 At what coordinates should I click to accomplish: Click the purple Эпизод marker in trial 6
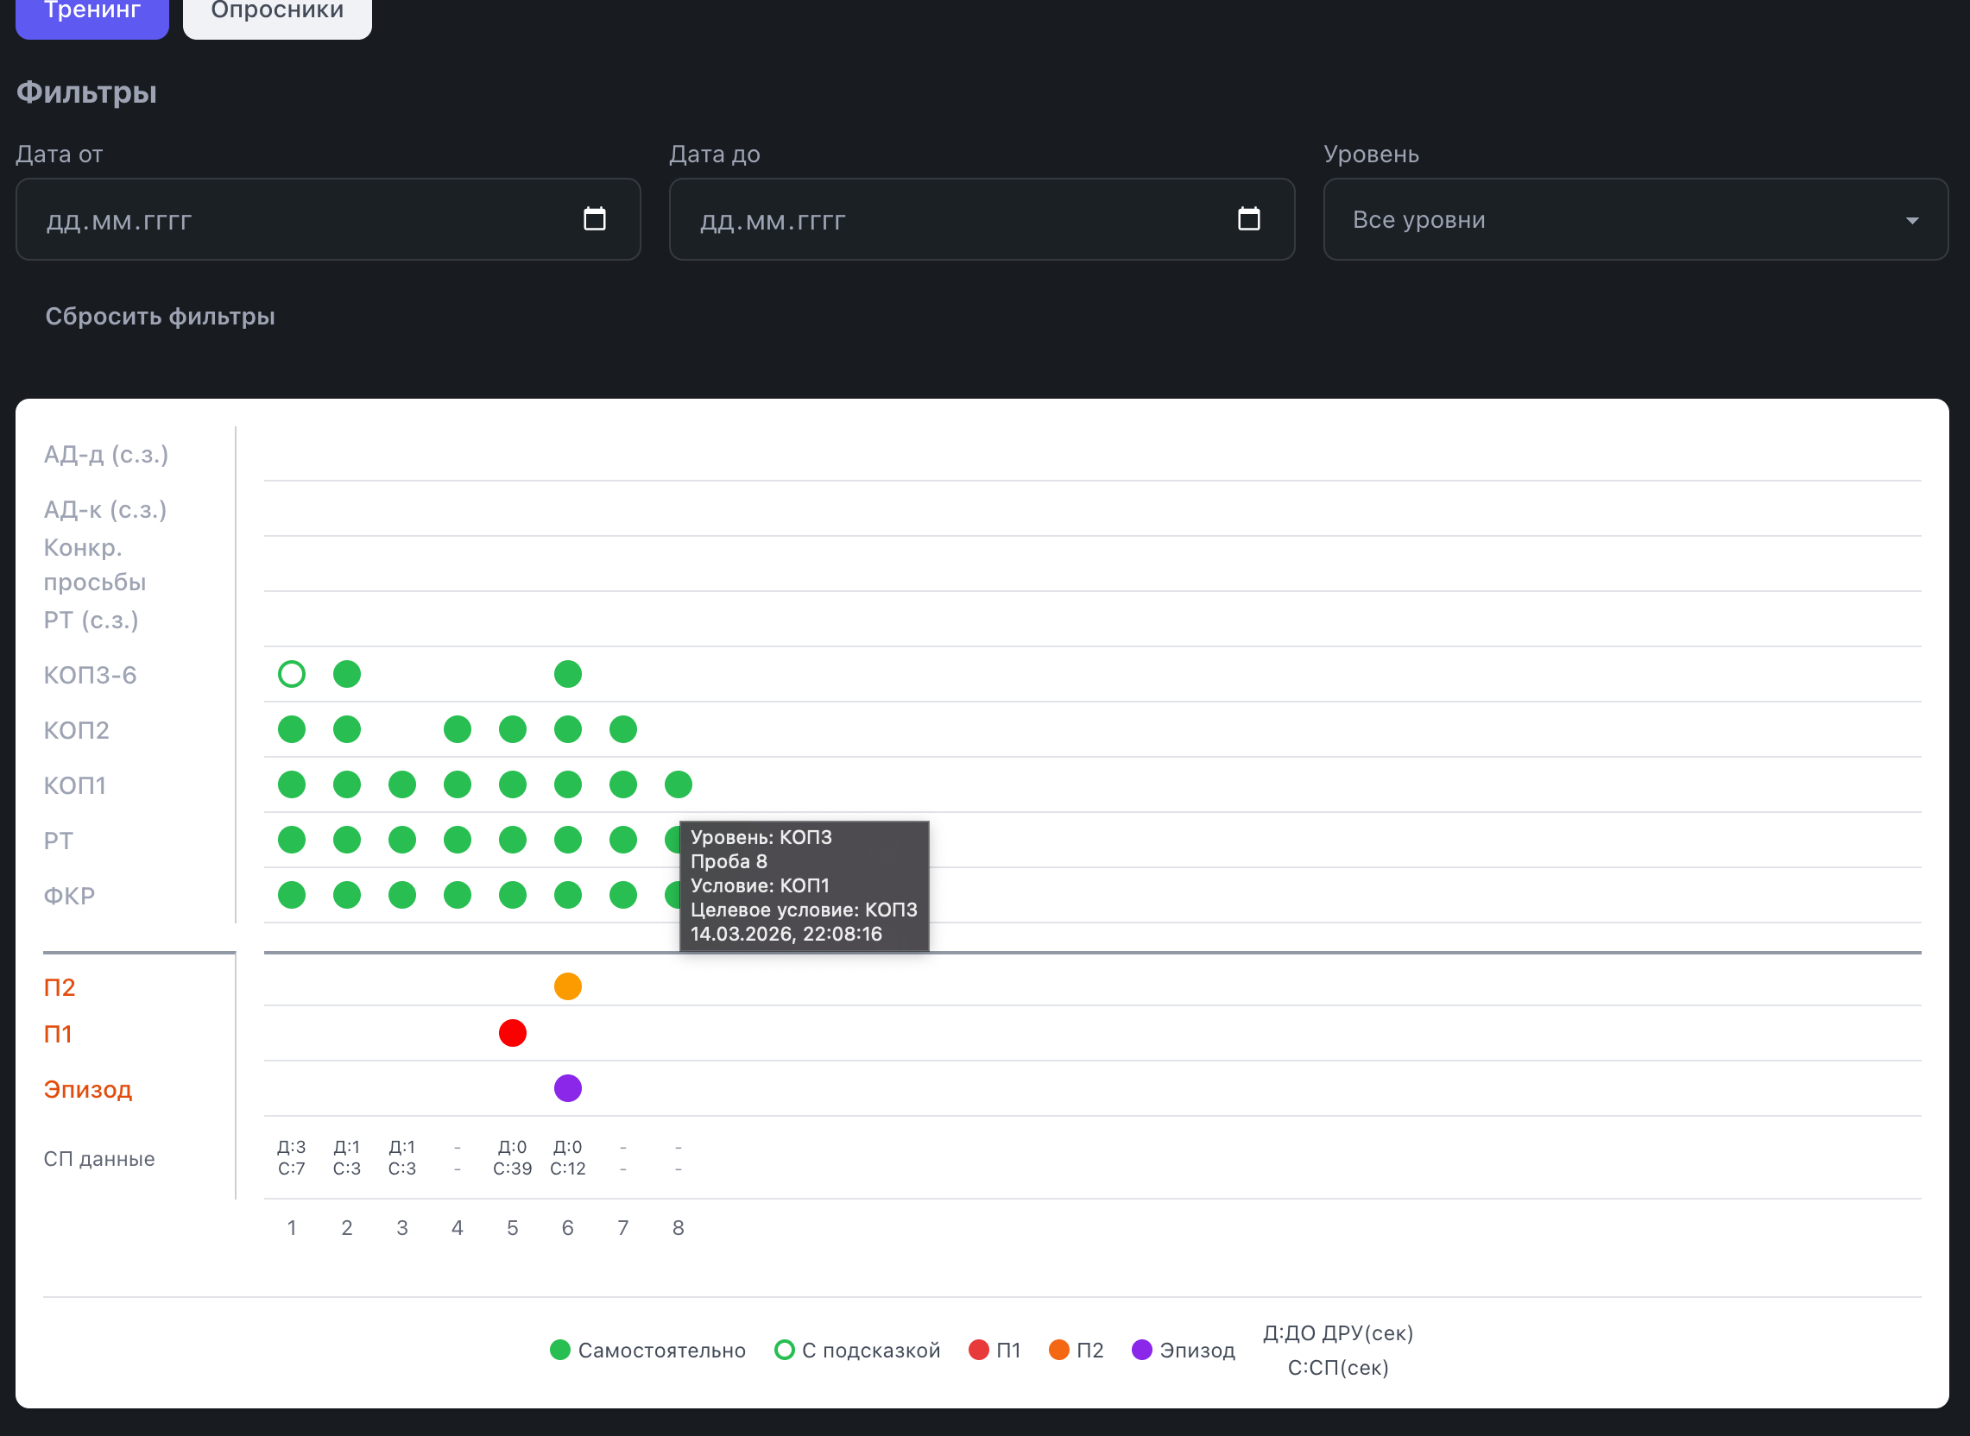(x=568, y=1088)
